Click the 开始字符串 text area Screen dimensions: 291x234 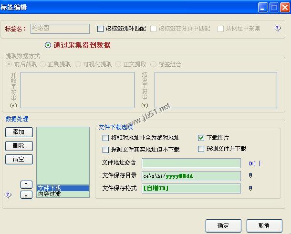click(77, 90)
